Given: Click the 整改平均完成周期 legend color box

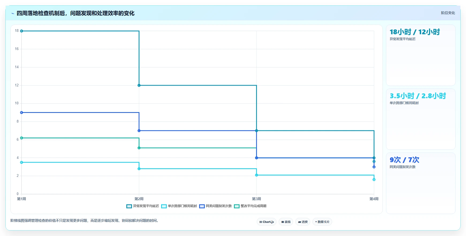Looking at the screenshot, I should (237, 206).
